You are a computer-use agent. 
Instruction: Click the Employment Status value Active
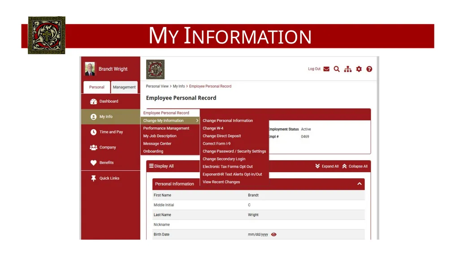coord(306,129)
